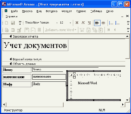Toggle underline formatting (Ч)

(89, 23)
